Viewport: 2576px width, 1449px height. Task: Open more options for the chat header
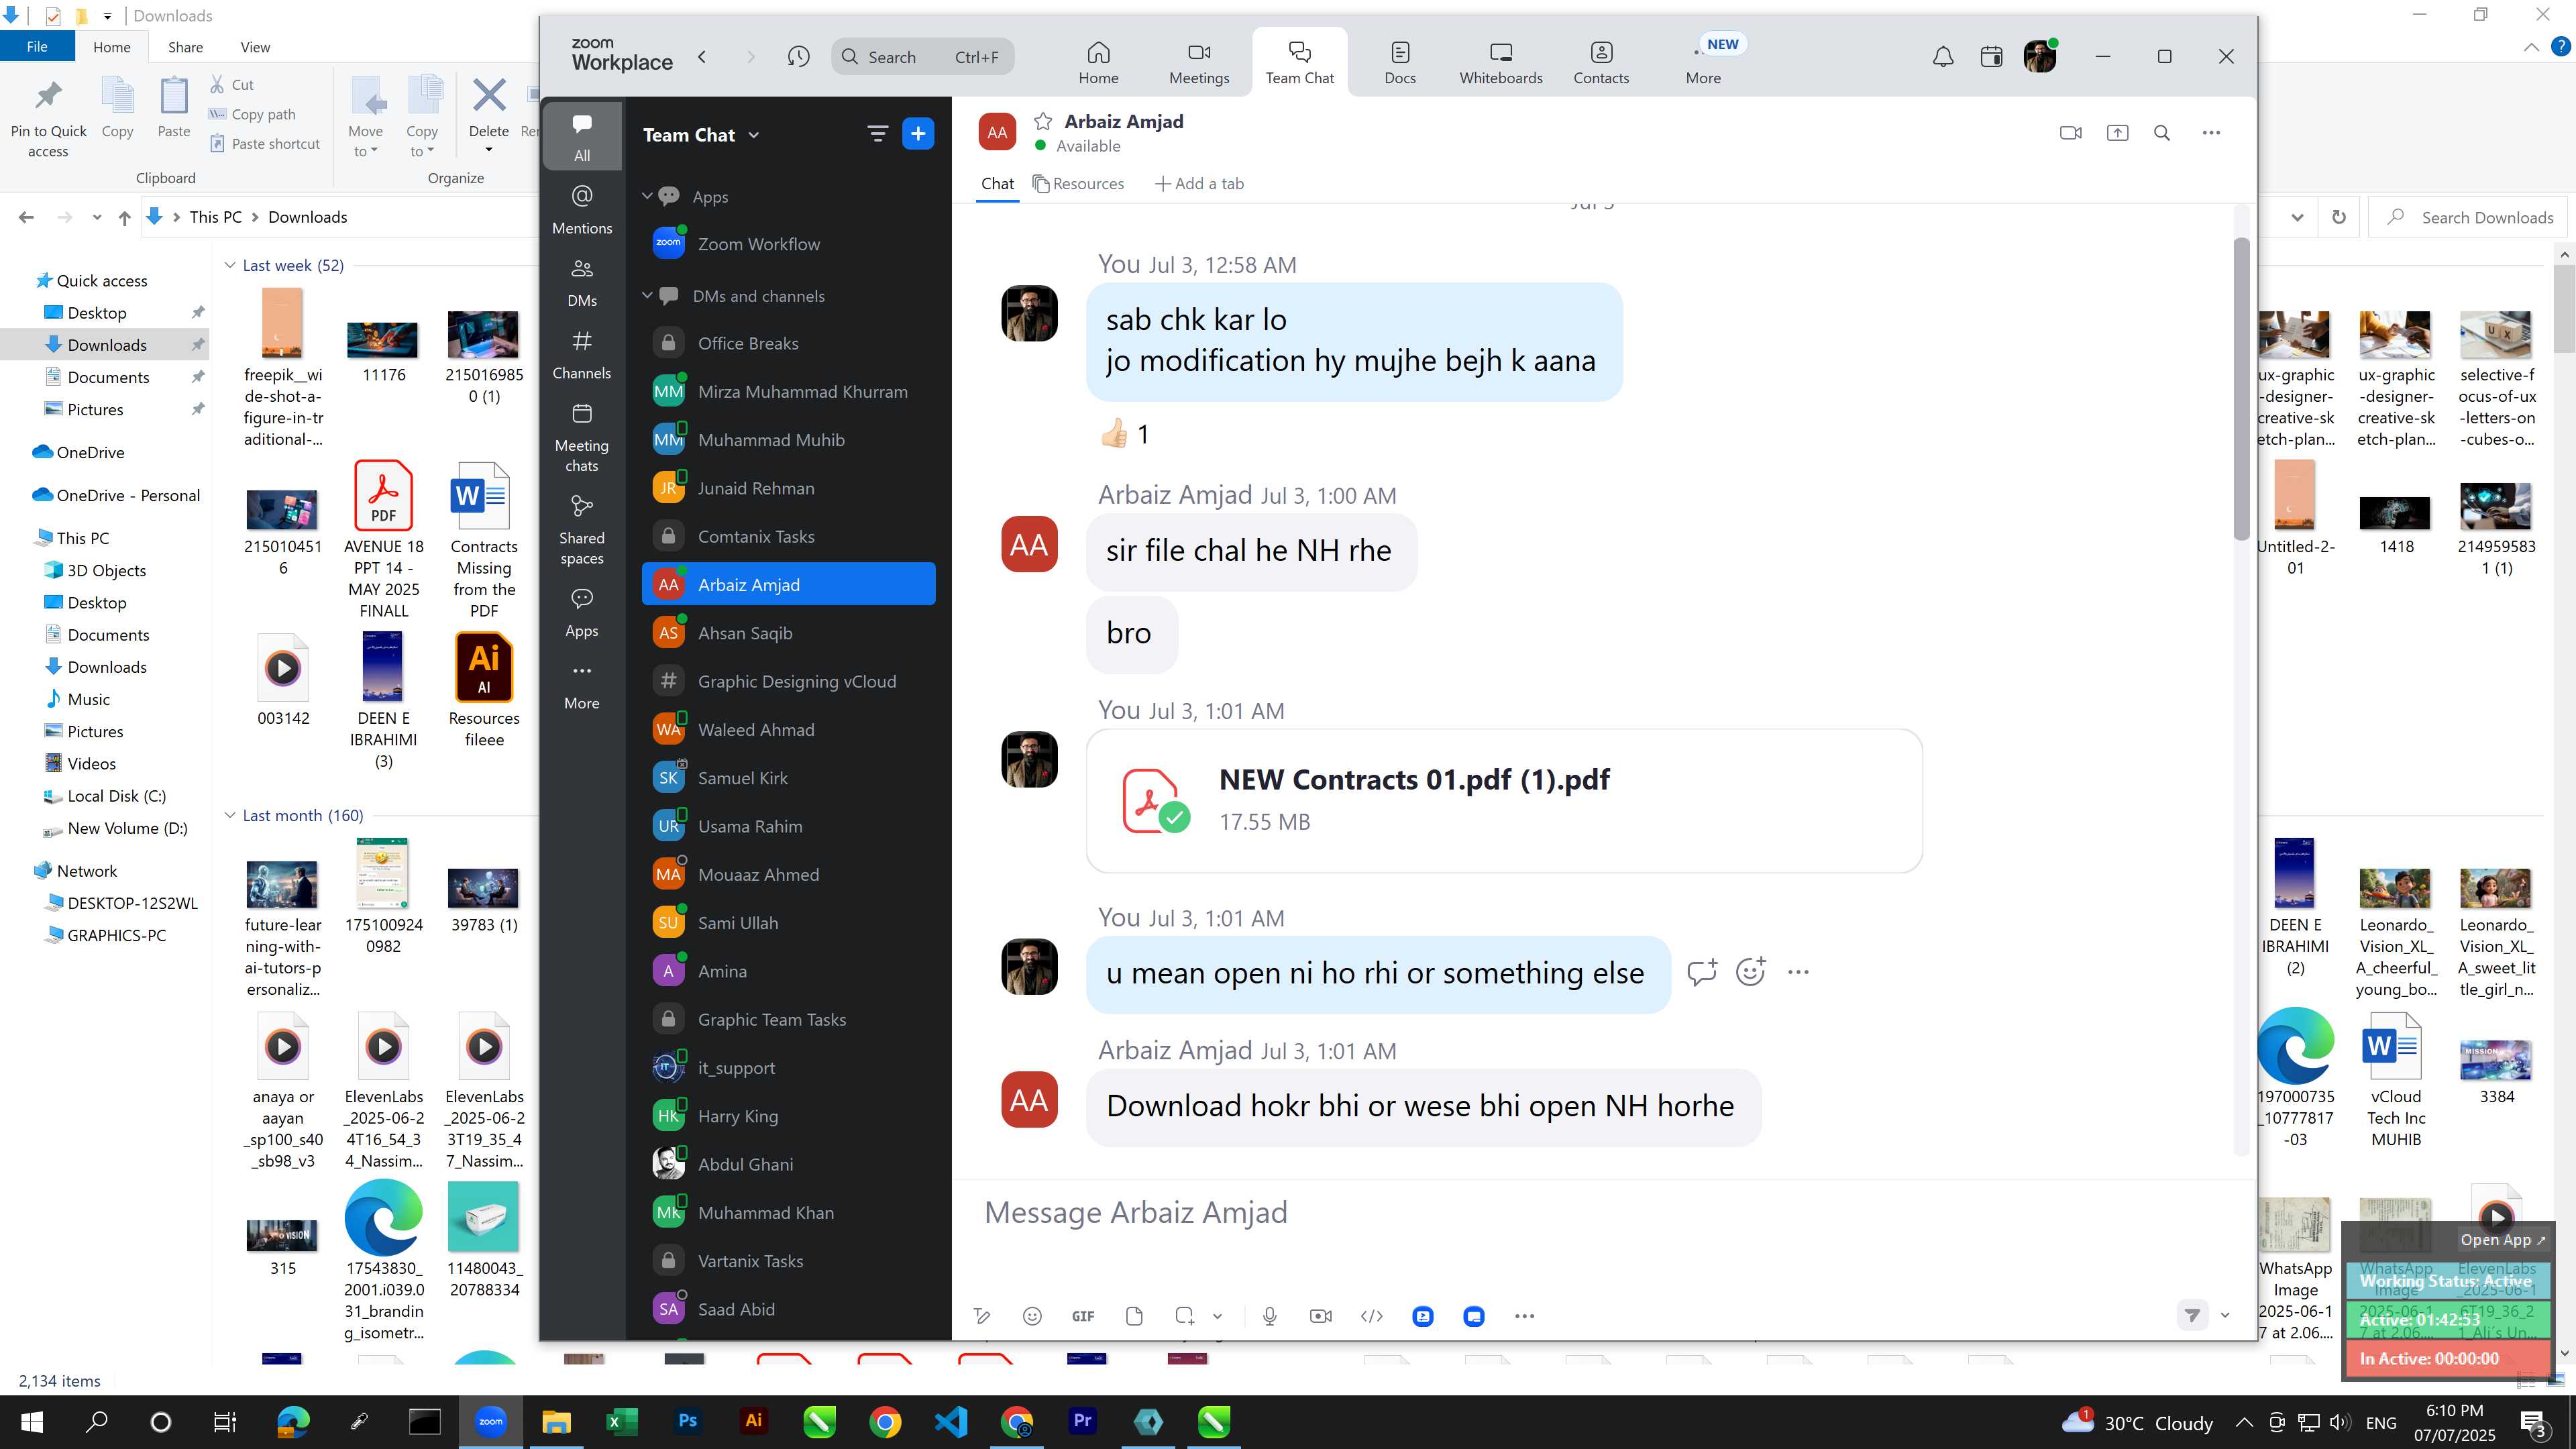click(2211, 133)
